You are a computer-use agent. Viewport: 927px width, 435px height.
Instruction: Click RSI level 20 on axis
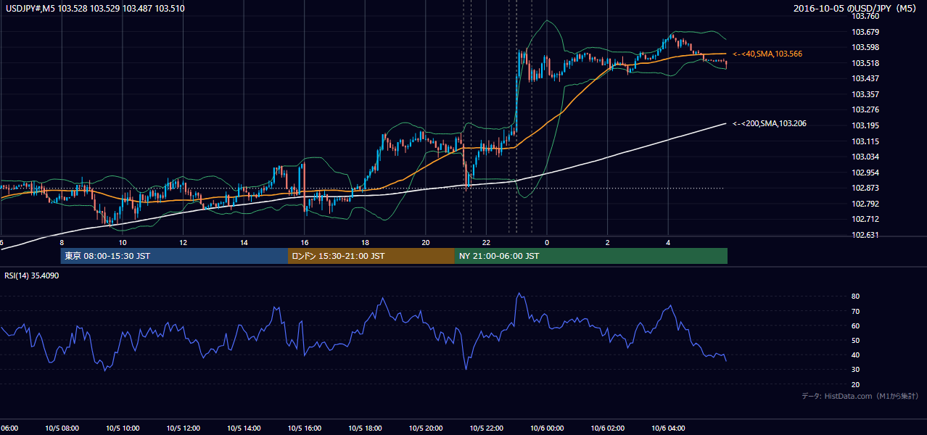(856, 384)
